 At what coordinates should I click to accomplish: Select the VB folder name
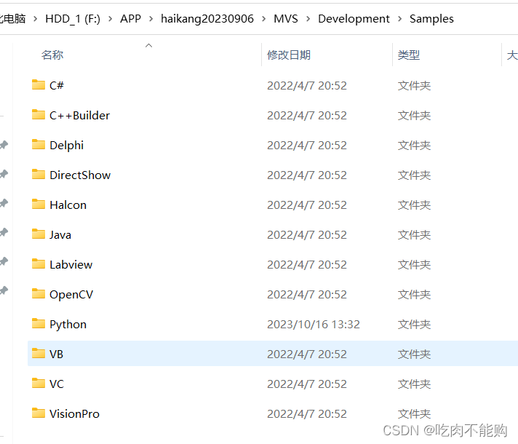tap(56, 354)
